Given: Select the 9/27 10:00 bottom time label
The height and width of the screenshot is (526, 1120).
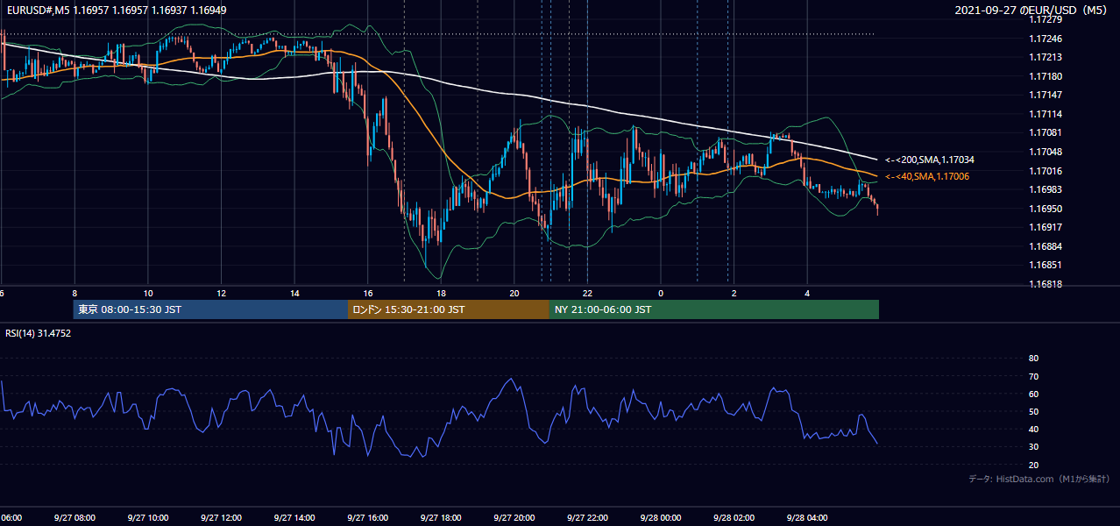Looking at the screenshot, I should [148, 517].
